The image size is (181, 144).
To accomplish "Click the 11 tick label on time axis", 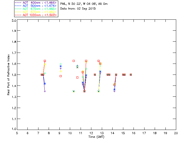I will (81, 133).
